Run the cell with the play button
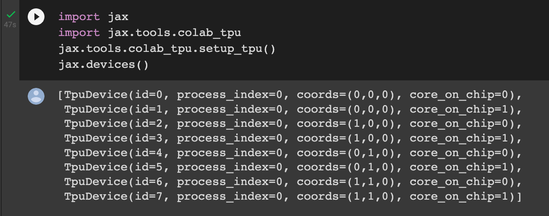549x216 pixels. tap(36, 17)
